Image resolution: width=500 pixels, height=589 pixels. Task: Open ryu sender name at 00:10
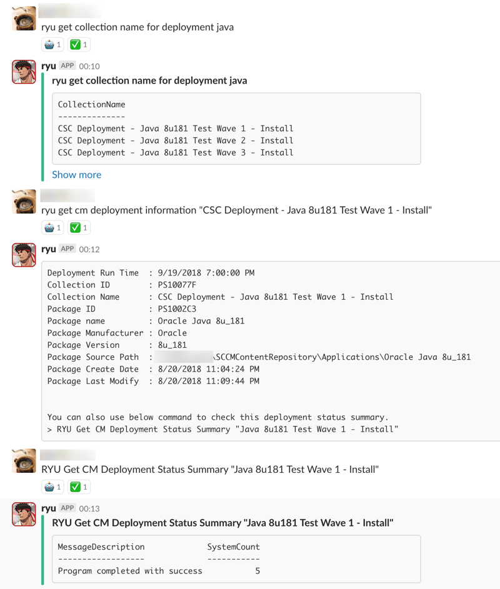point(49,66)
